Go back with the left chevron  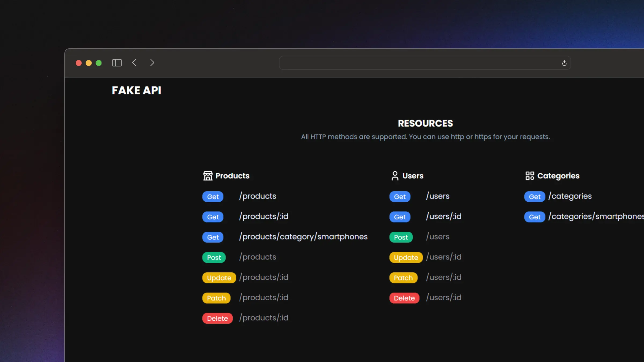[x=134, y=63]
